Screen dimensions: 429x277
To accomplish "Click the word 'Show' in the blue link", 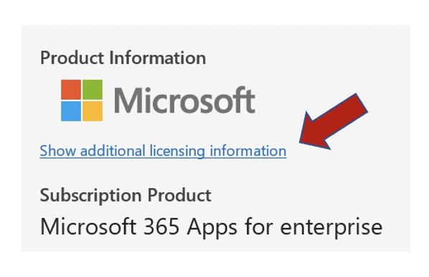I will 57,151.
